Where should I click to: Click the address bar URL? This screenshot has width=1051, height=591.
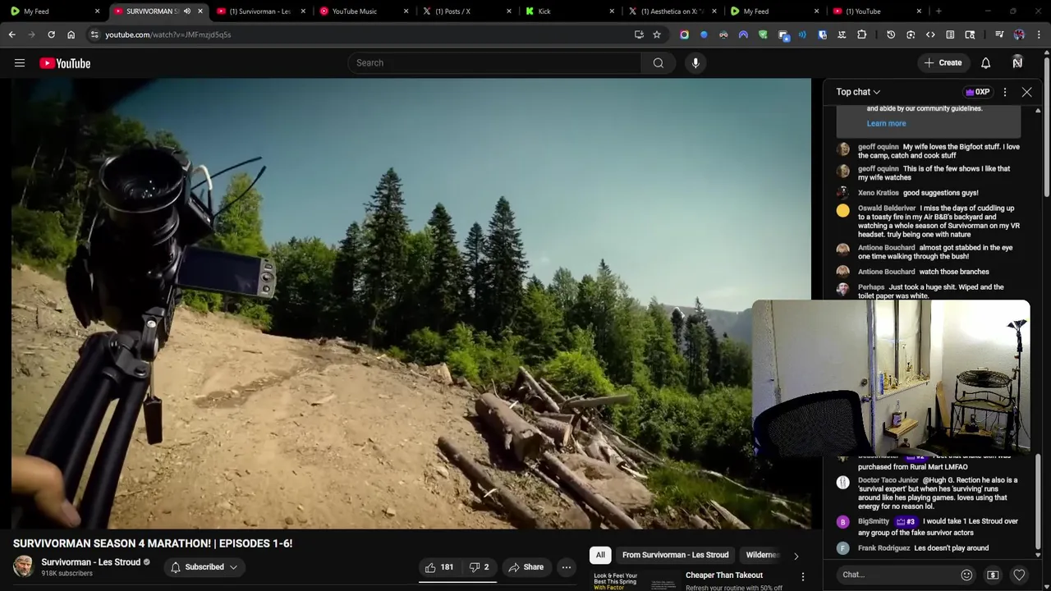pos(168,34)
